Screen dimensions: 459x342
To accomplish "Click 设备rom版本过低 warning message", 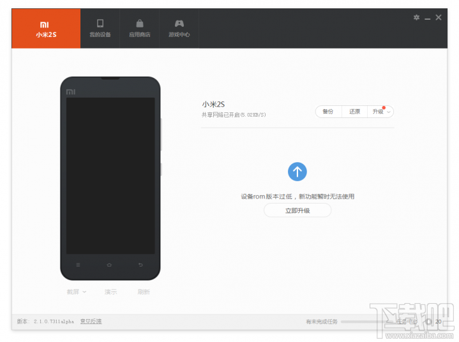I will pos(297,197).
